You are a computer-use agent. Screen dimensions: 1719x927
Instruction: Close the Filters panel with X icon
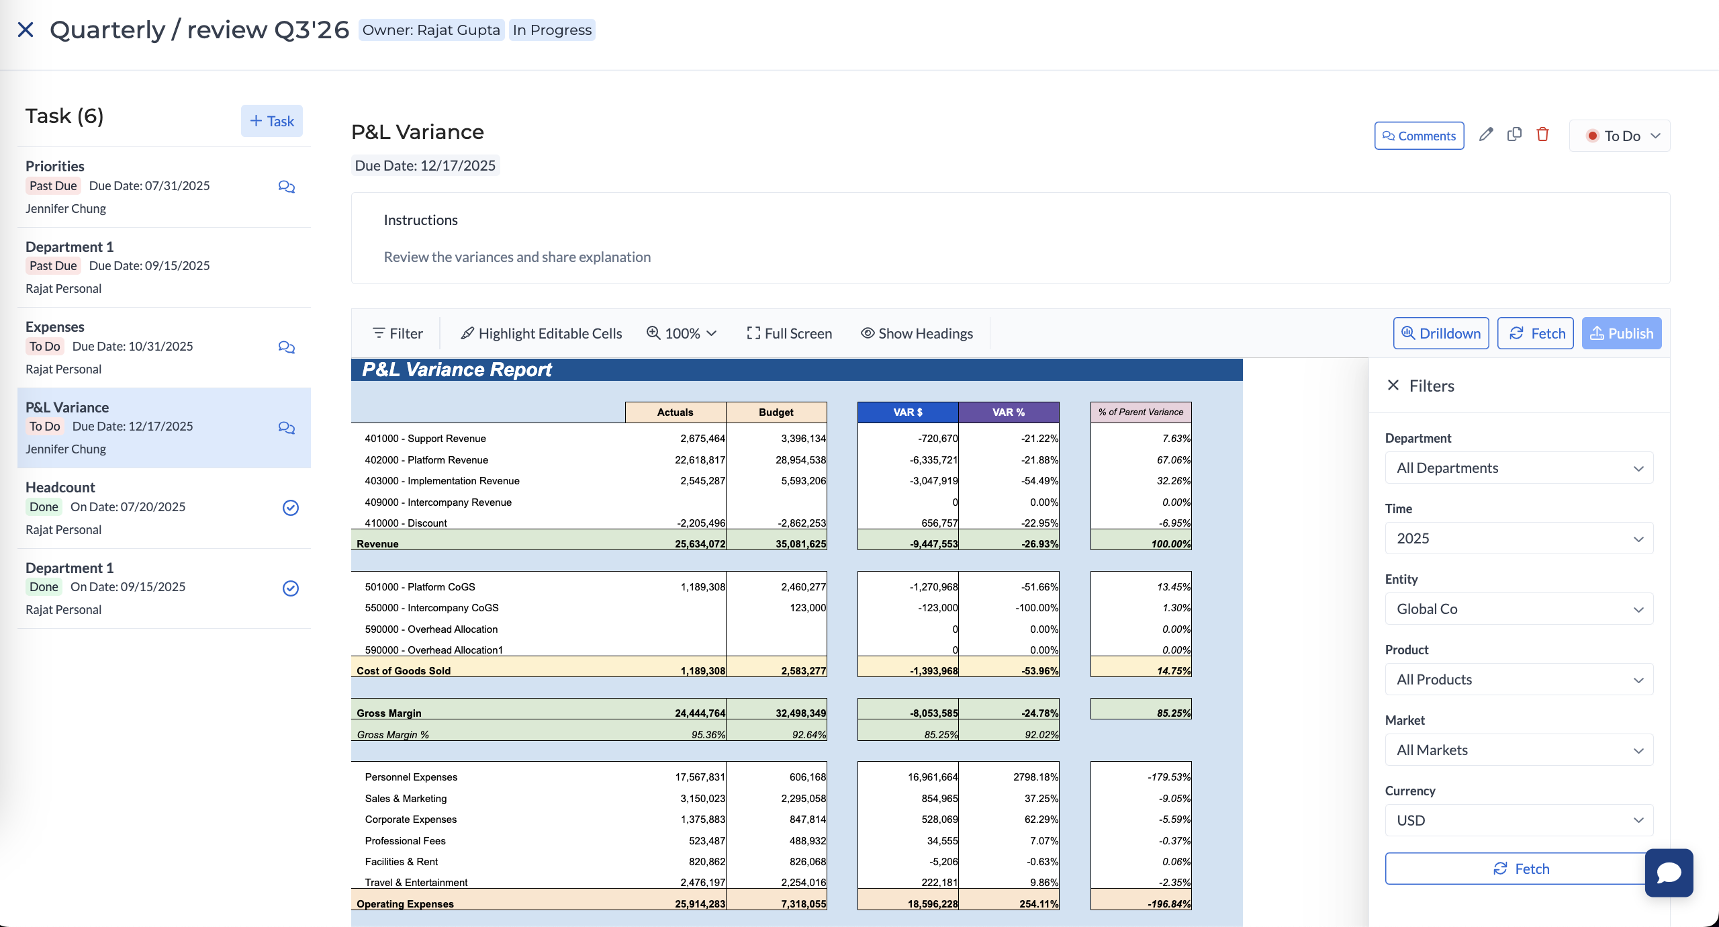(1393, 386)
